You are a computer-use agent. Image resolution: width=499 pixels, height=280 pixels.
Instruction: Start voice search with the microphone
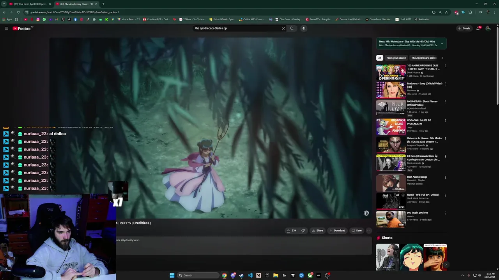coord(304,28)
